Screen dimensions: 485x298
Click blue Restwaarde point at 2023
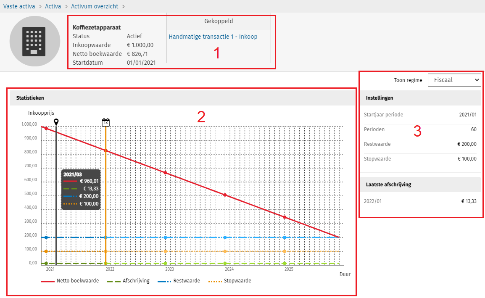(165, 237)
